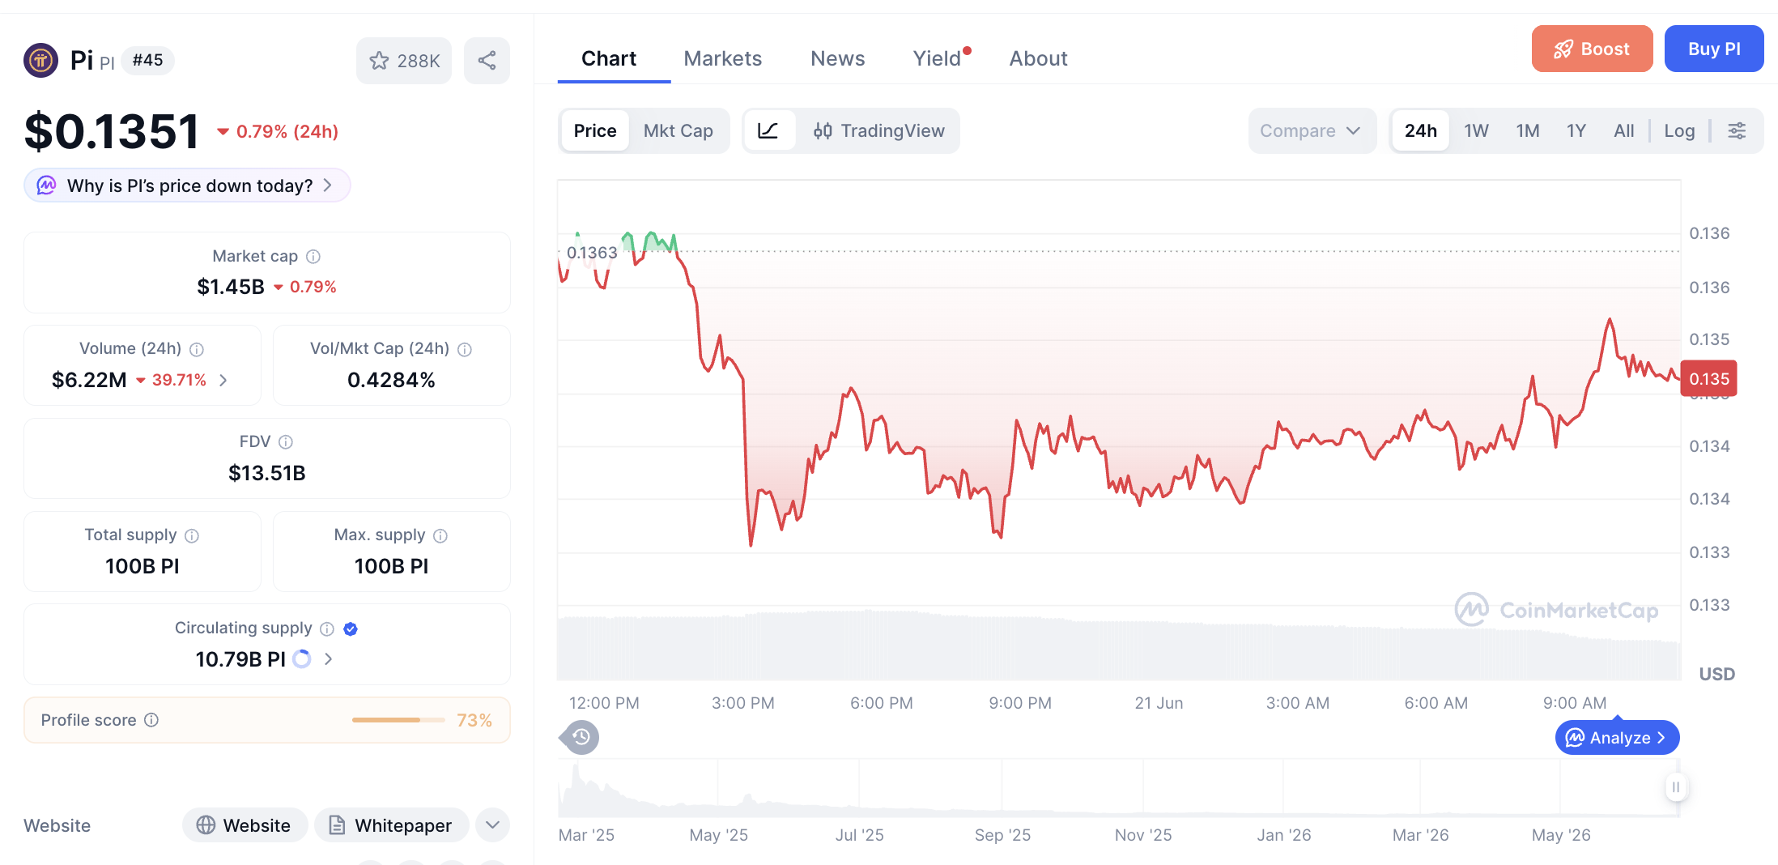This screenshot has width=1778, height=865.
Task: Show Vol/Mkt Cap (24h) info icon
Action: click(x=465, y=349)
